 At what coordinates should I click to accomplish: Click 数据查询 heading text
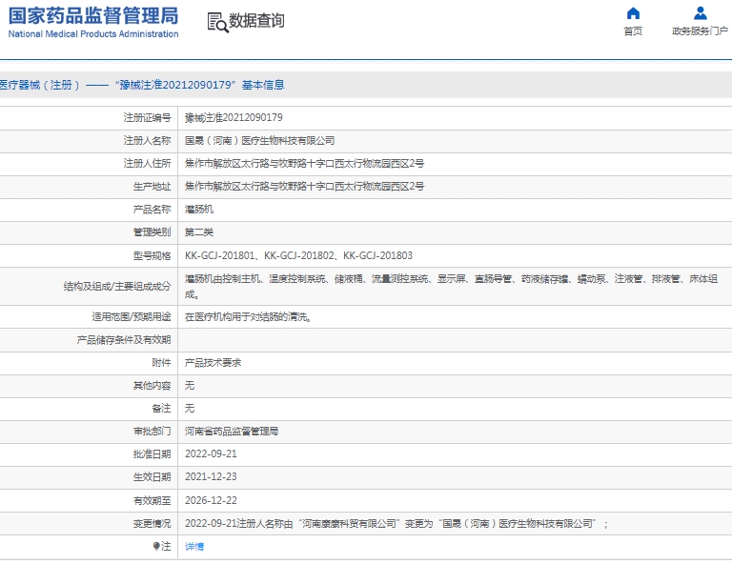[x=256, y=21]
